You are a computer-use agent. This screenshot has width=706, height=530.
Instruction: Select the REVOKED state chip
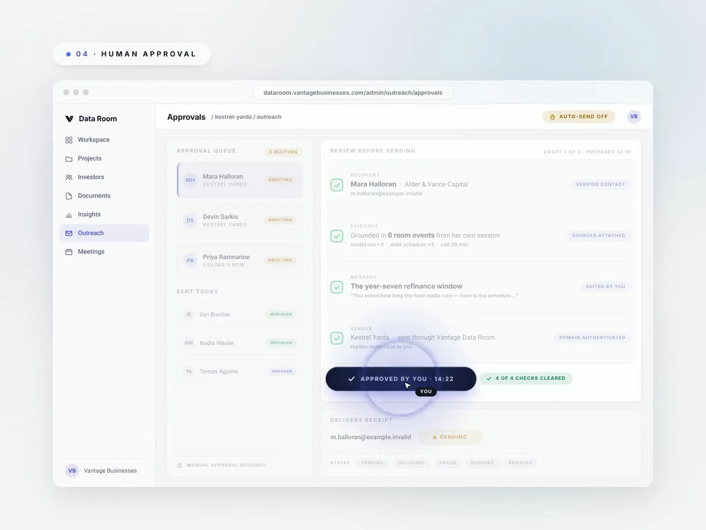pos(482,463)
